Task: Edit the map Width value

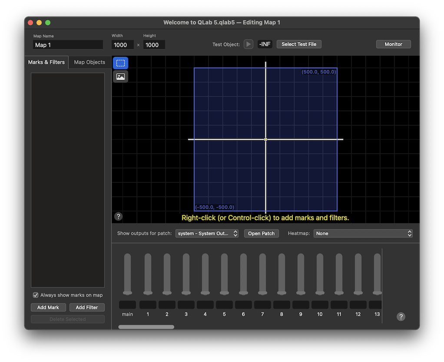Action: 122,44
